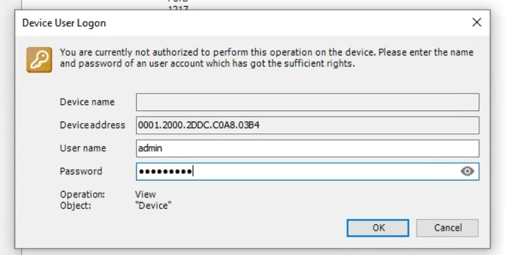Viewport: 505px width, 255px height.
Task: Click the View operation value
Action: coord(145,194)
